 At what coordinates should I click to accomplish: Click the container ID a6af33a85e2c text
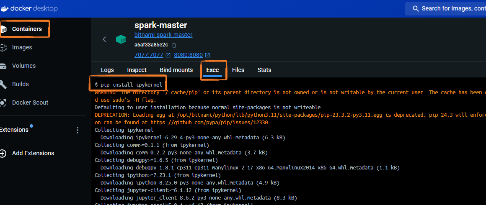[x=151, y=45]
